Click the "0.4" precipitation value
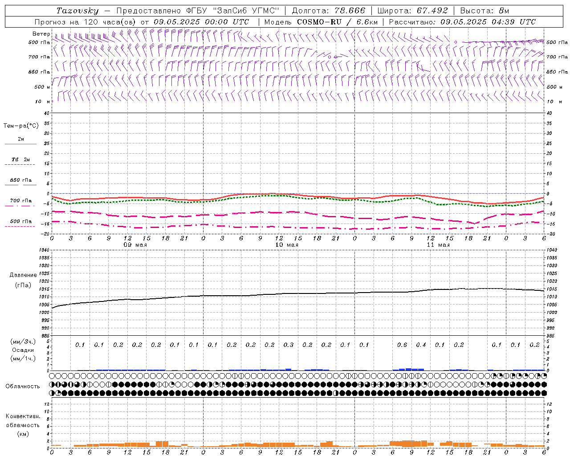Viewport: 570px width, 456px height. 421,345
